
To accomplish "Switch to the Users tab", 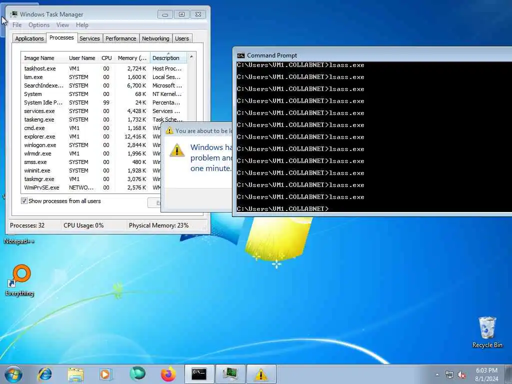I will pyautogui.click(x=182, y=38).
